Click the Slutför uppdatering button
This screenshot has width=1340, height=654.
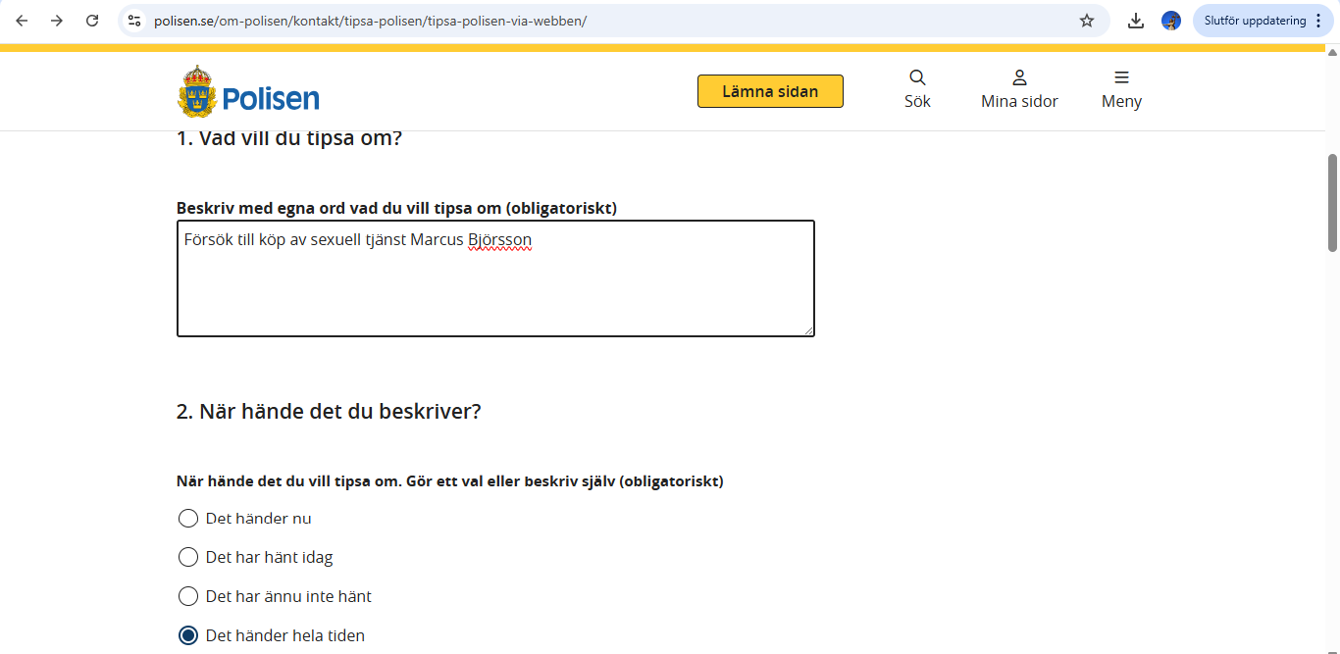pos(1255,21)
